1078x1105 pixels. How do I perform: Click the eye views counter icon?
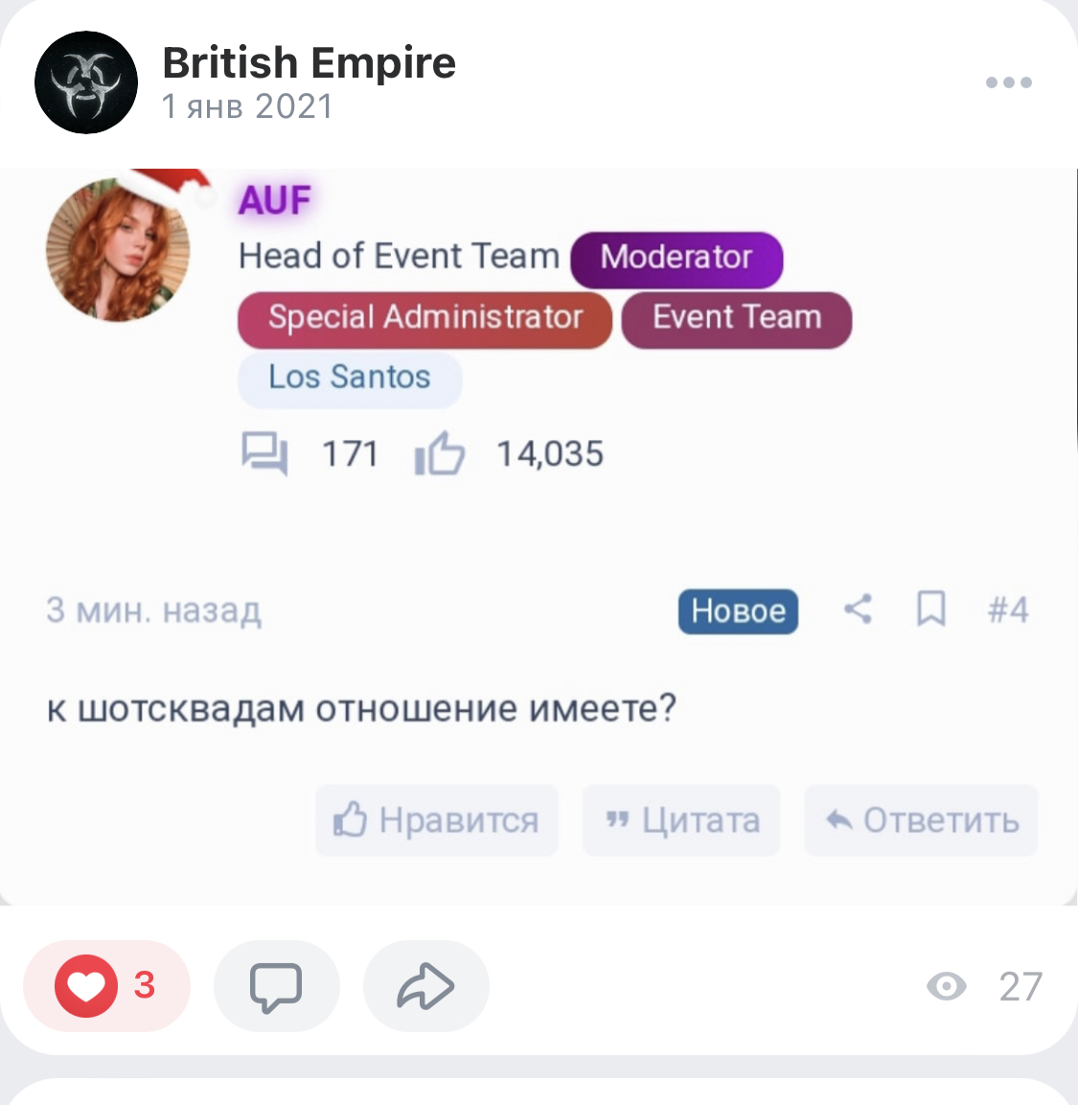point(947,986)
